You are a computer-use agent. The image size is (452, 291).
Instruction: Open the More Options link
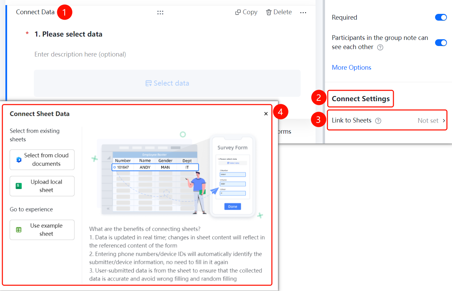click(351, 67)
